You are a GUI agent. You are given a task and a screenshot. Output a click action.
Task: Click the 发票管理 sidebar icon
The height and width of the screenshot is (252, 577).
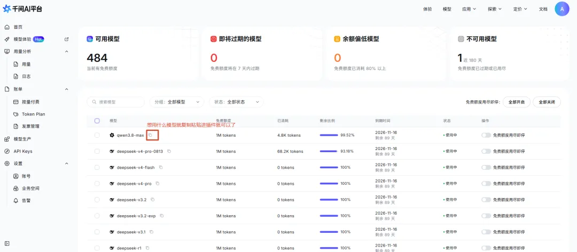16,127
